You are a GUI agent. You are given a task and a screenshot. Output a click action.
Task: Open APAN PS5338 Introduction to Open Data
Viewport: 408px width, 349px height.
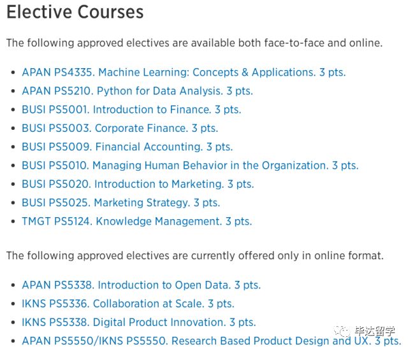[142, 285]
